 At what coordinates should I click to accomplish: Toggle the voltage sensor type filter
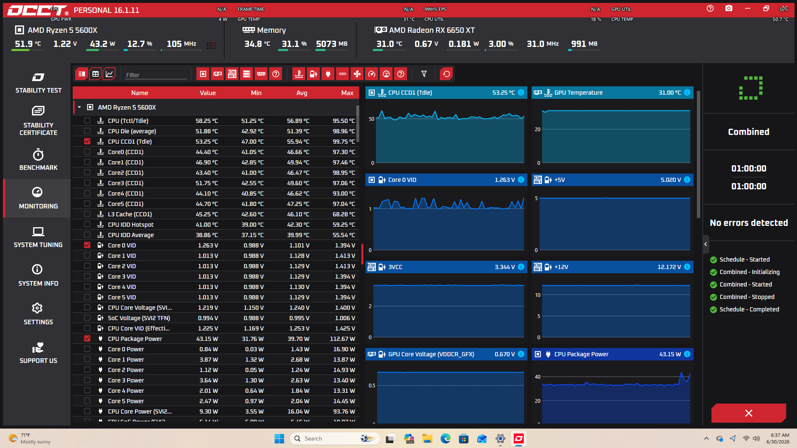314,74
